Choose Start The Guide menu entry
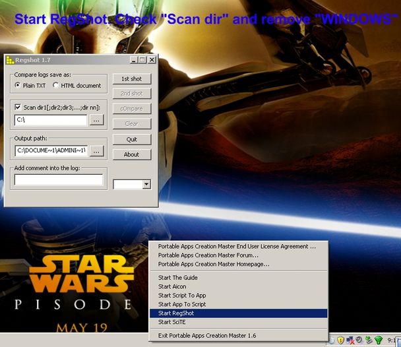Screen dimensions: 401x347 (238, 278)
